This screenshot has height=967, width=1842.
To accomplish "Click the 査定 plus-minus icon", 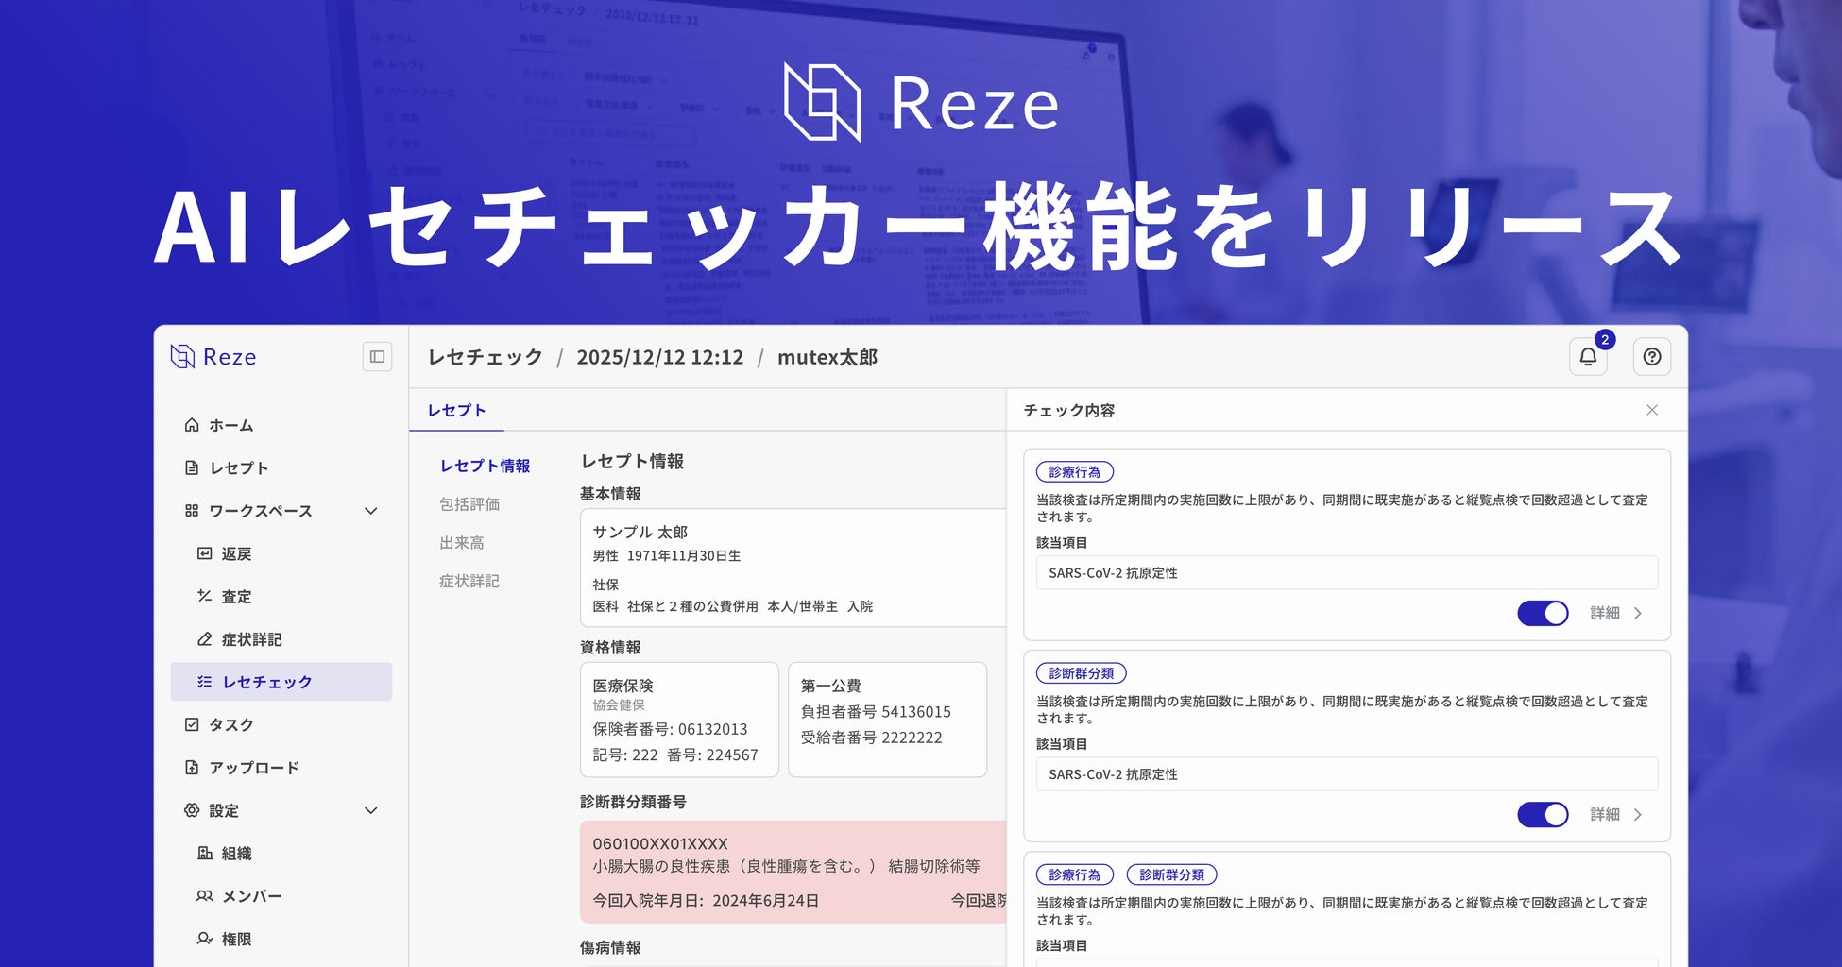I will pyautogui.click(x=204, y=596).
